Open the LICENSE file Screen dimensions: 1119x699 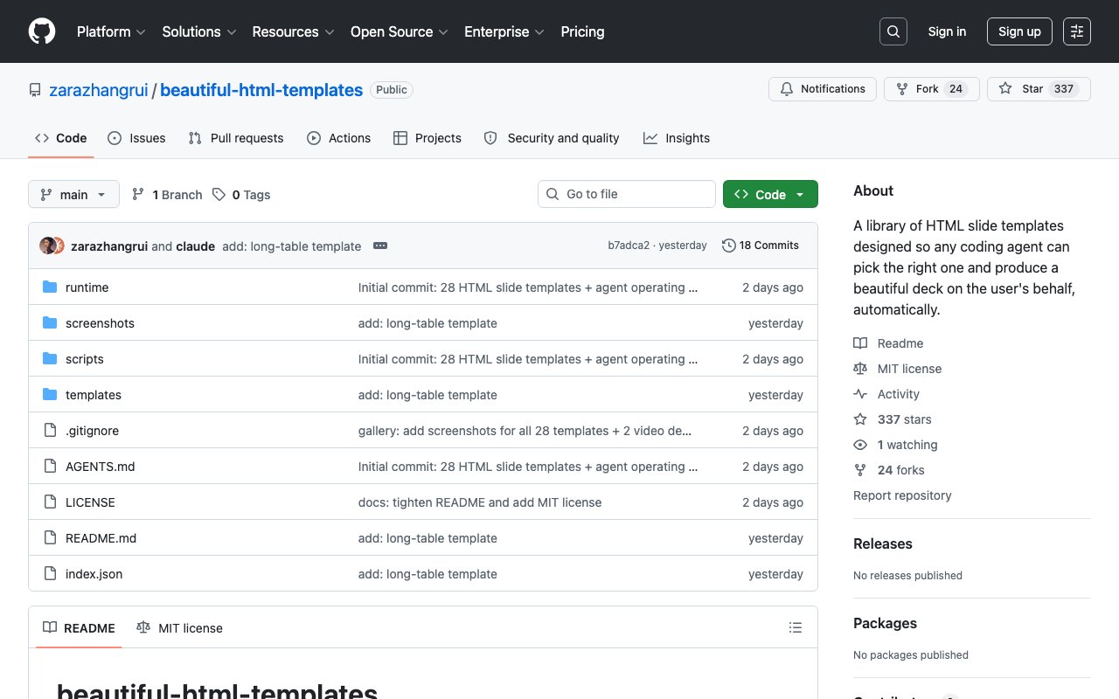click(90, 502)
